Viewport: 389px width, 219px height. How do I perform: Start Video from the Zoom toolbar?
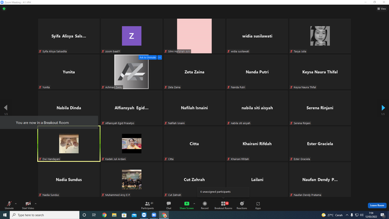pyautogui.click(x=28, y=205)
